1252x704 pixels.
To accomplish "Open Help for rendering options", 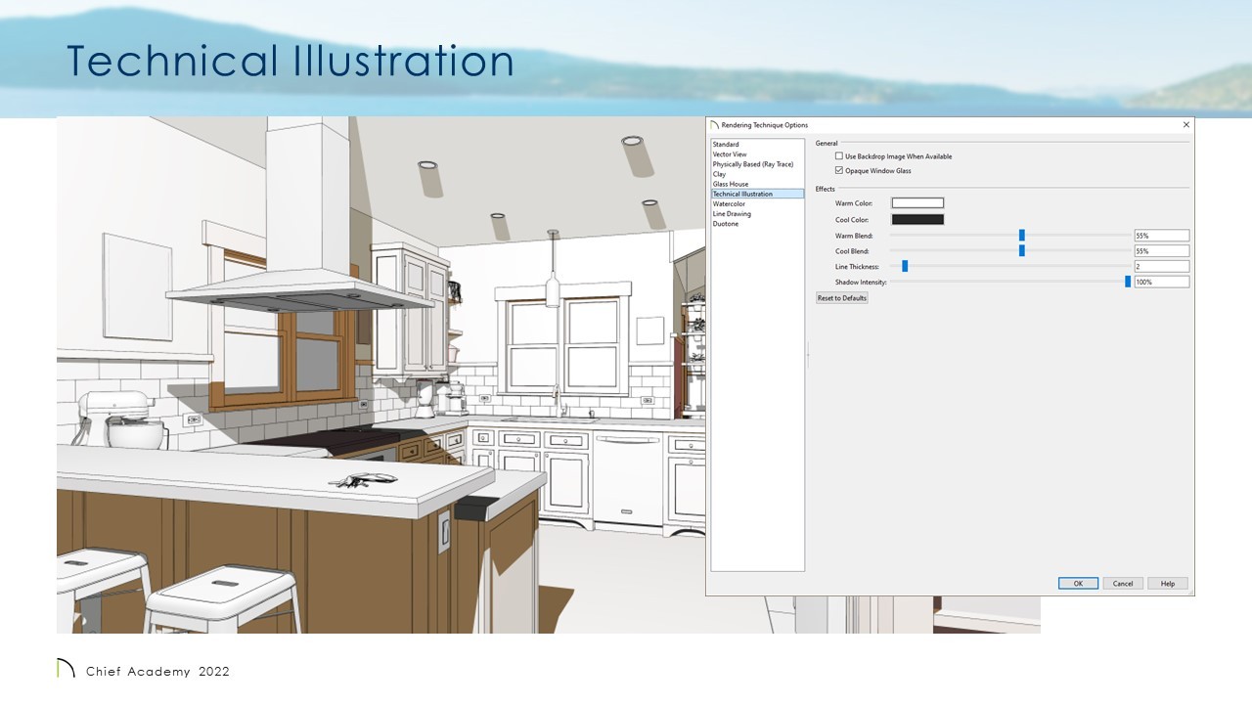I will (1168, 584).
